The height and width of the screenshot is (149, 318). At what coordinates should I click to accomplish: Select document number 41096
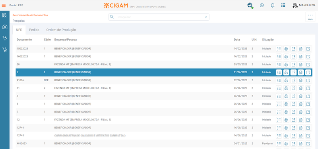click(x=20, y=80)
